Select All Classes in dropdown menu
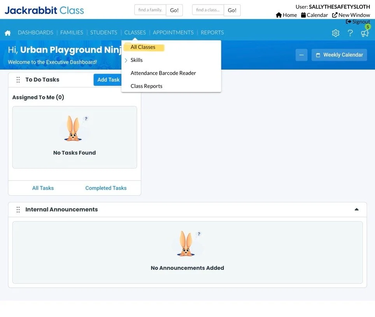Screen dimensions: 375x317 click(x=143, y=47)
